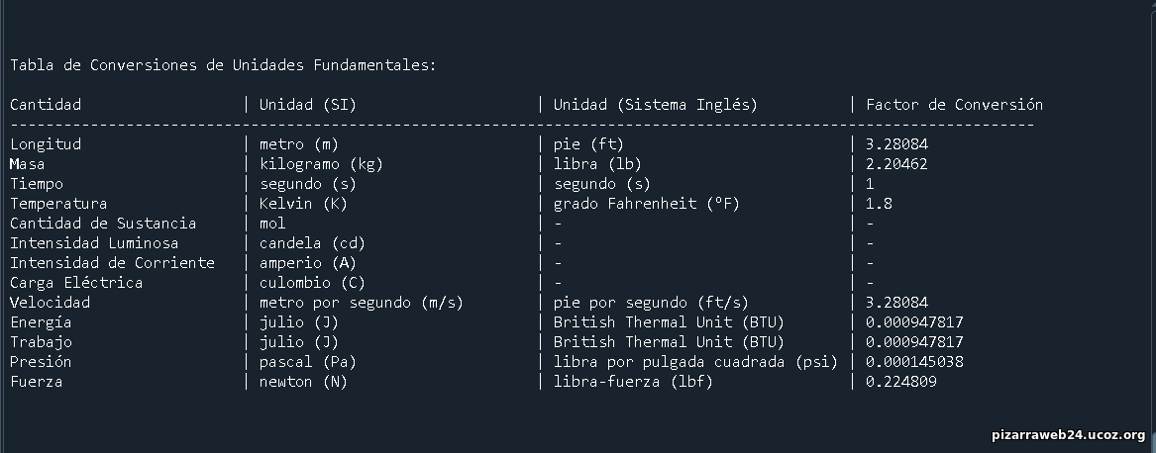Click the 'grado Fahrenheit (°F)' cell

[x=647, y=204]
